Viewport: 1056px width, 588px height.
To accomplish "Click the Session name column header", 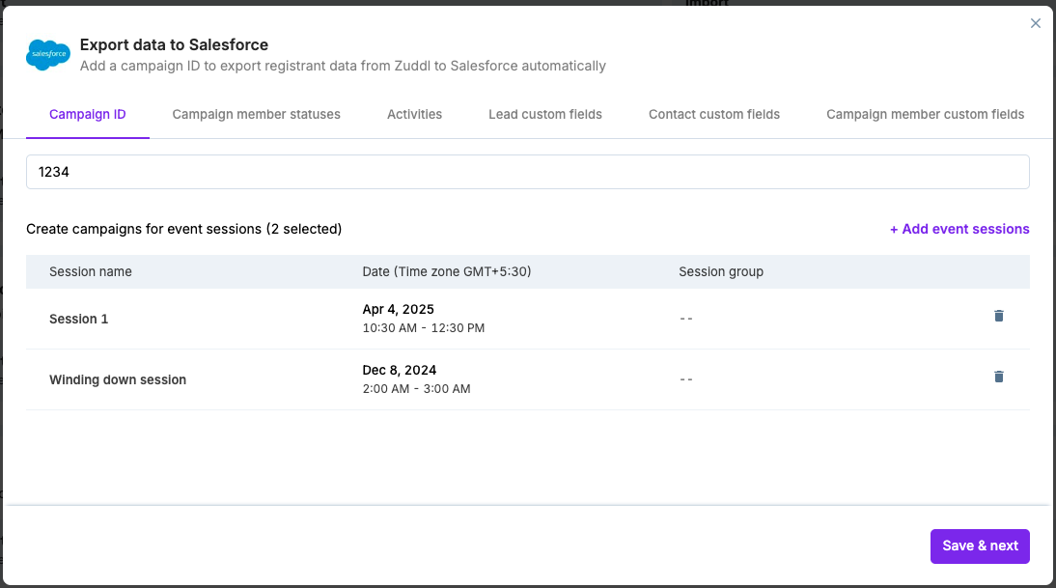I will [x=91, y=271].
